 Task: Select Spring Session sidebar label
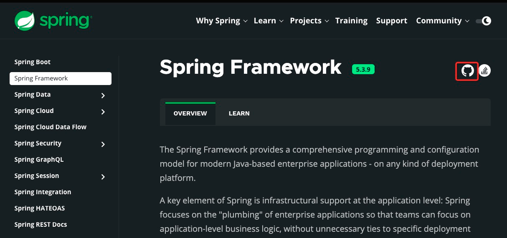[36, 176]
